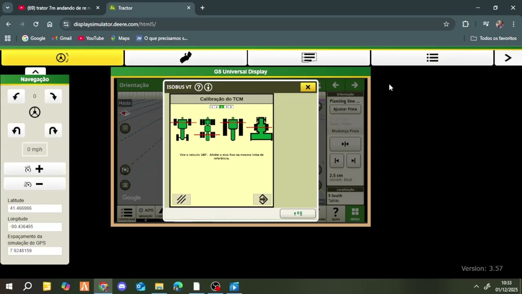The height and width of the screenshot is (294, 522).
Task: Make a left U-turn in the simulator
Action: (16, 131)
